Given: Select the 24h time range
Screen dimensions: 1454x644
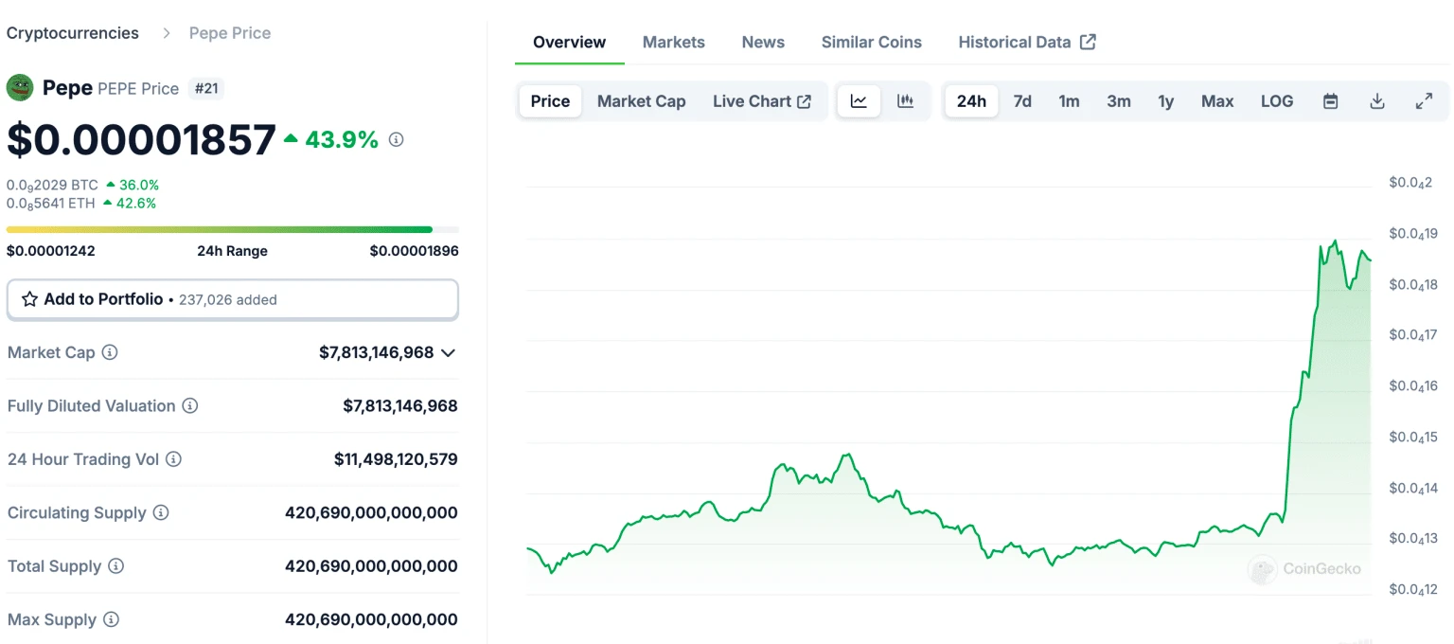Looking at the screenshot, I should pyautogui.click(x=971, y=101).
